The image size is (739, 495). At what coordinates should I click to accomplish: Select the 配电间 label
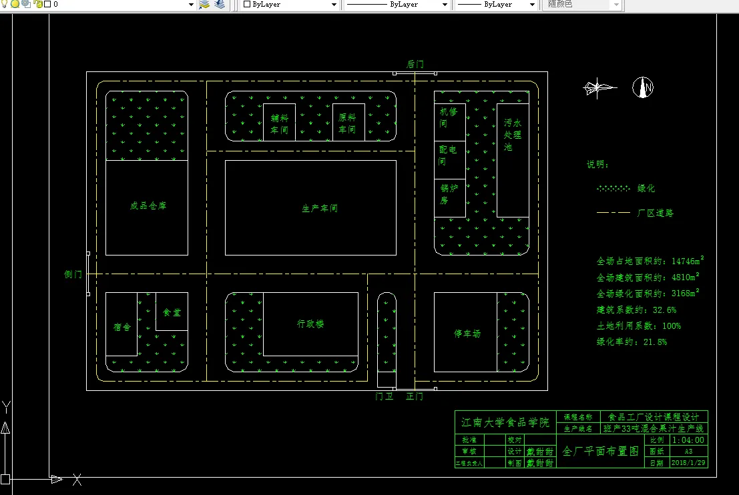[448, 155]
